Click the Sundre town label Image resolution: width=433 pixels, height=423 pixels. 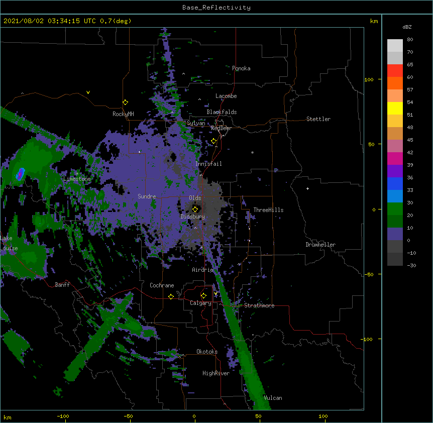(x=147, y=196)
